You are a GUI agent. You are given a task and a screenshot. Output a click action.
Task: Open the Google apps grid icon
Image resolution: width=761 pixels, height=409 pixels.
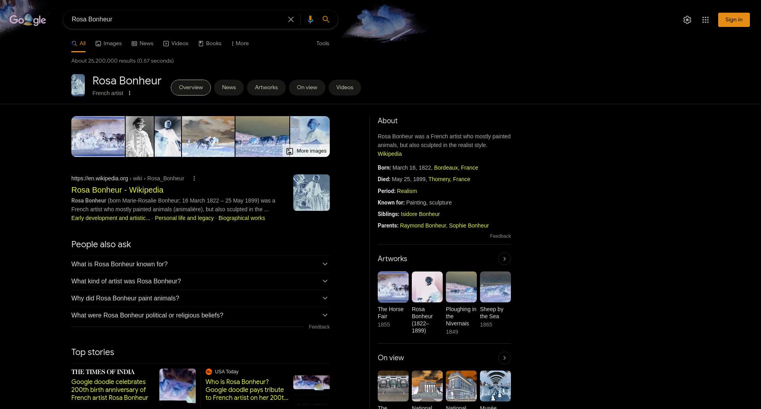[x=706, y=20]
